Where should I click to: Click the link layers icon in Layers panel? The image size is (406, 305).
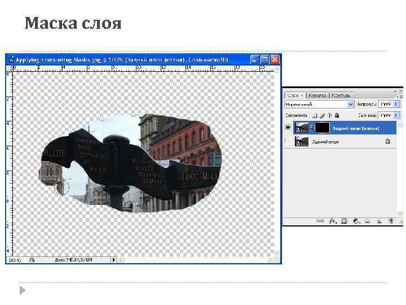pyautogui.click(x=320, y=221)
